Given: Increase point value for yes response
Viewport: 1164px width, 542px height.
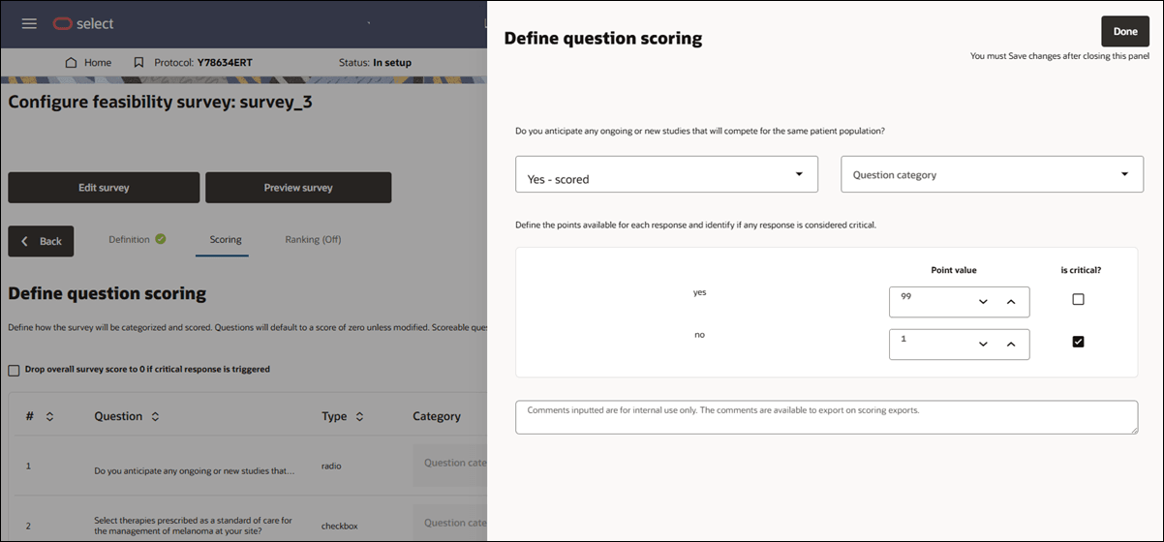Looking at the screenshot, I should (1010, 302).
